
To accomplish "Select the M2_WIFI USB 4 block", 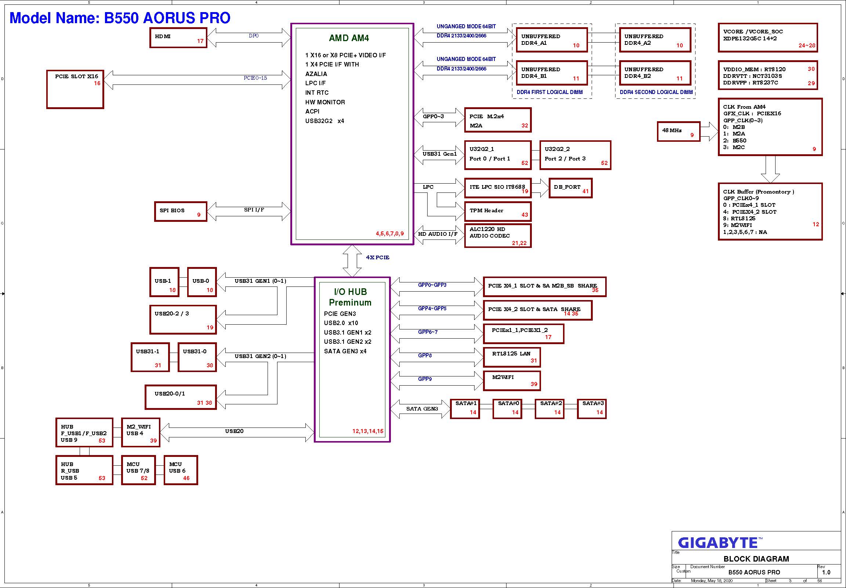I will click(141, 433).
